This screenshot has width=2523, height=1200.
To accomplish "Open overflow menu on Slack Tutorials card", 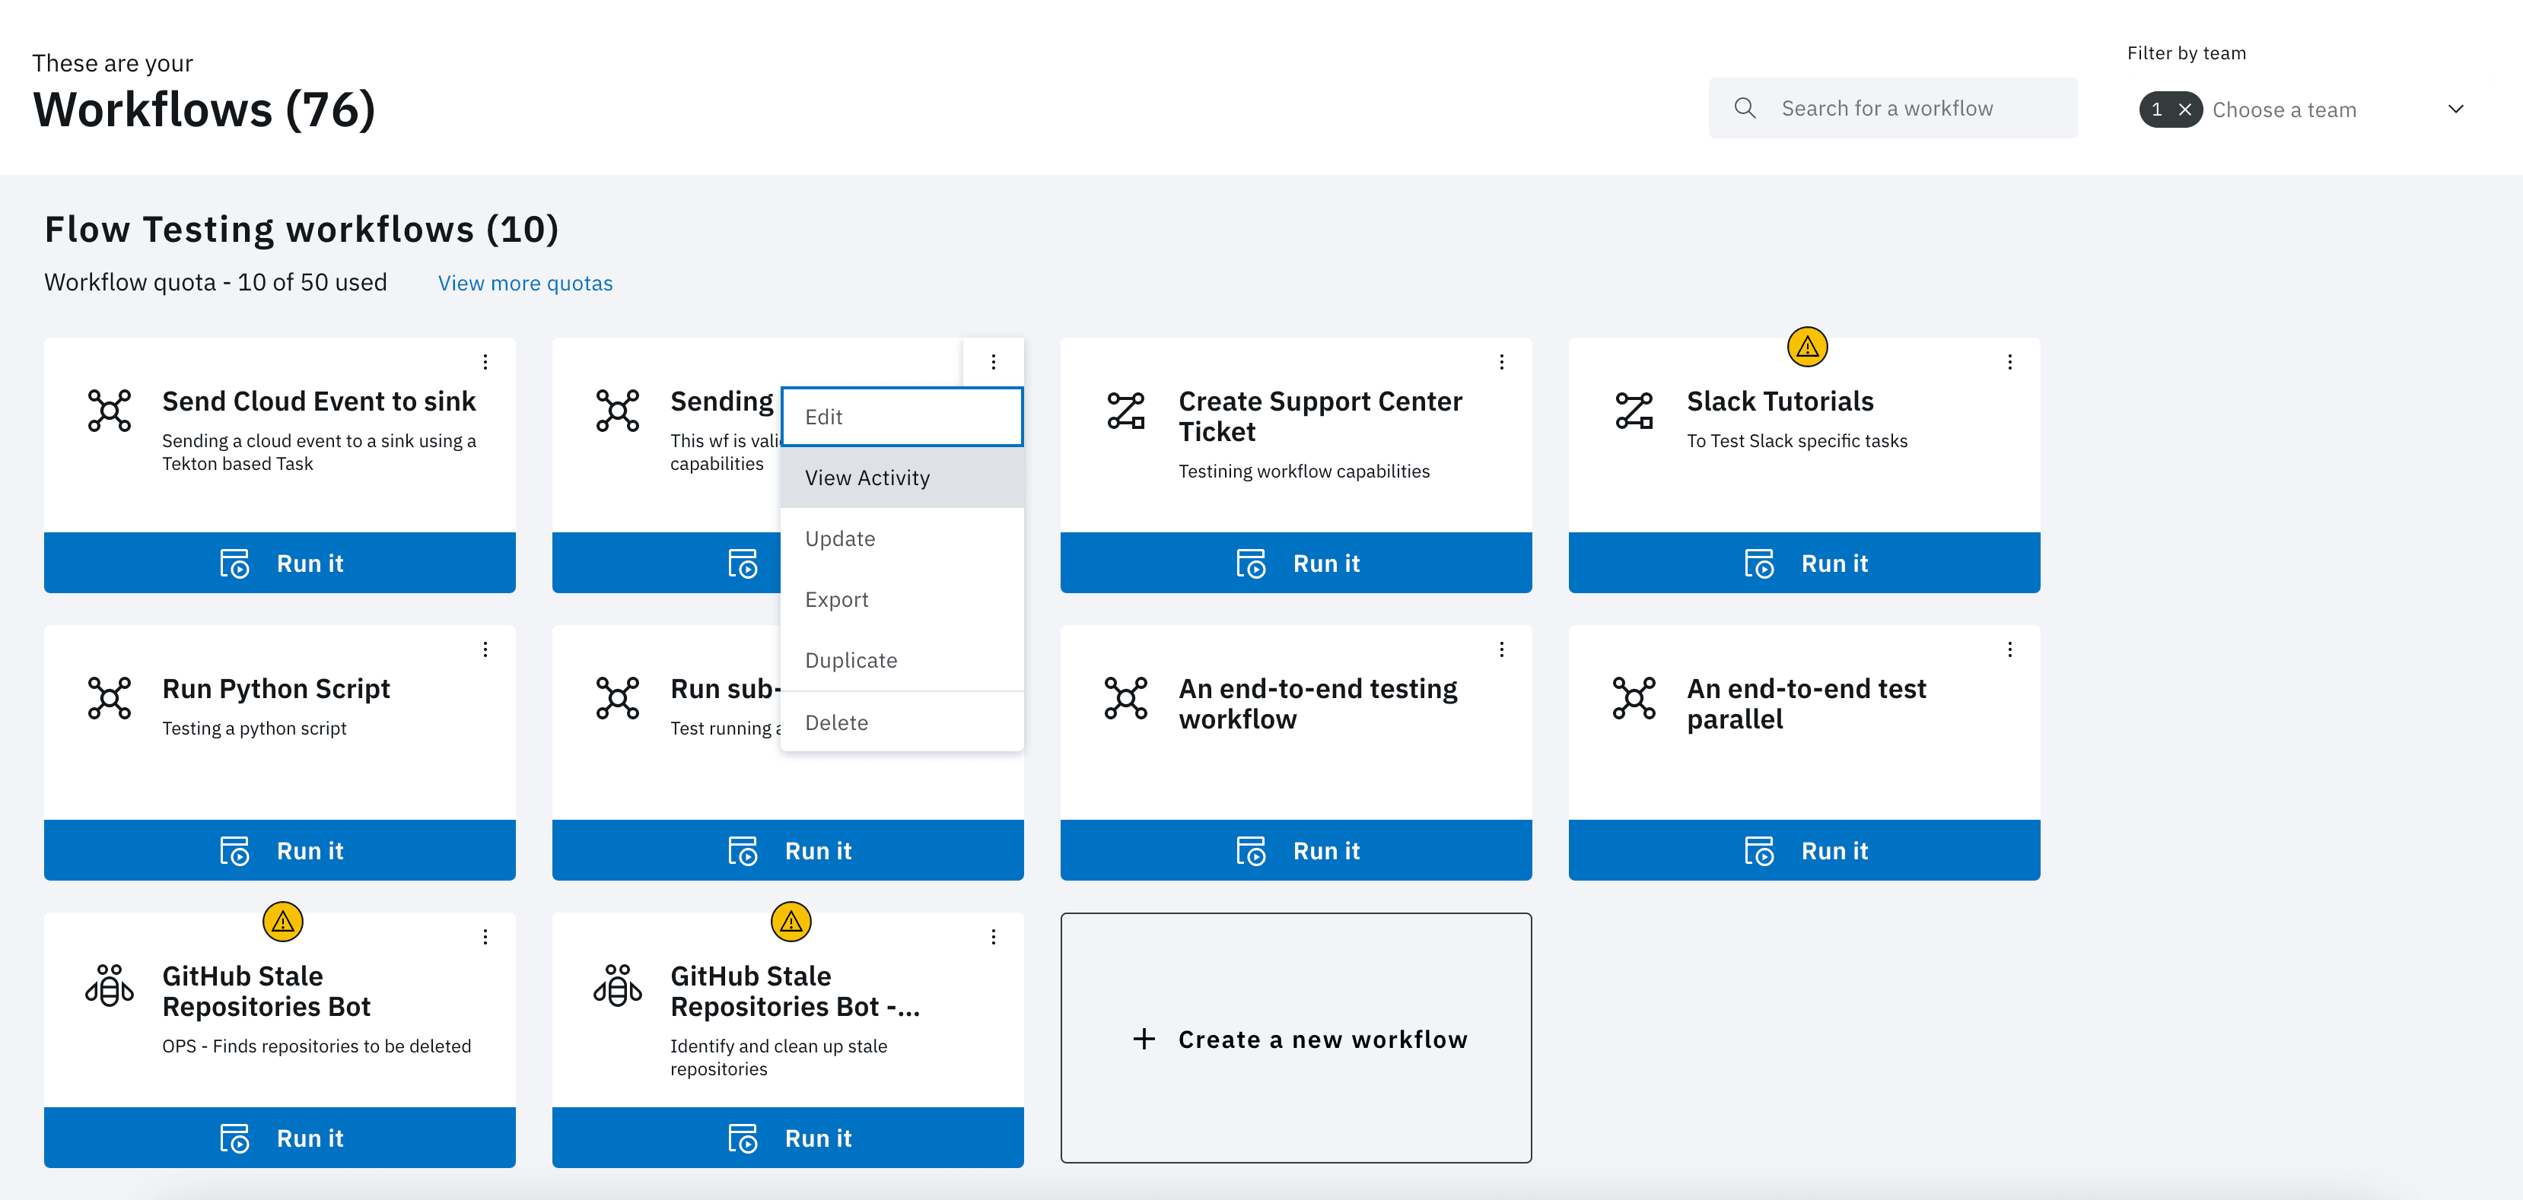I will (x=2009, y=362).
